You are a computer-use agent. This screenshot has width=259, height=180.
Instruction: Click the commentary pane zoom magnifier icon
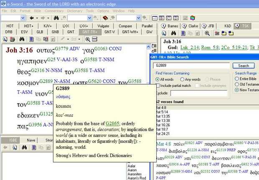pyautogui.click(x=207, y=33)
